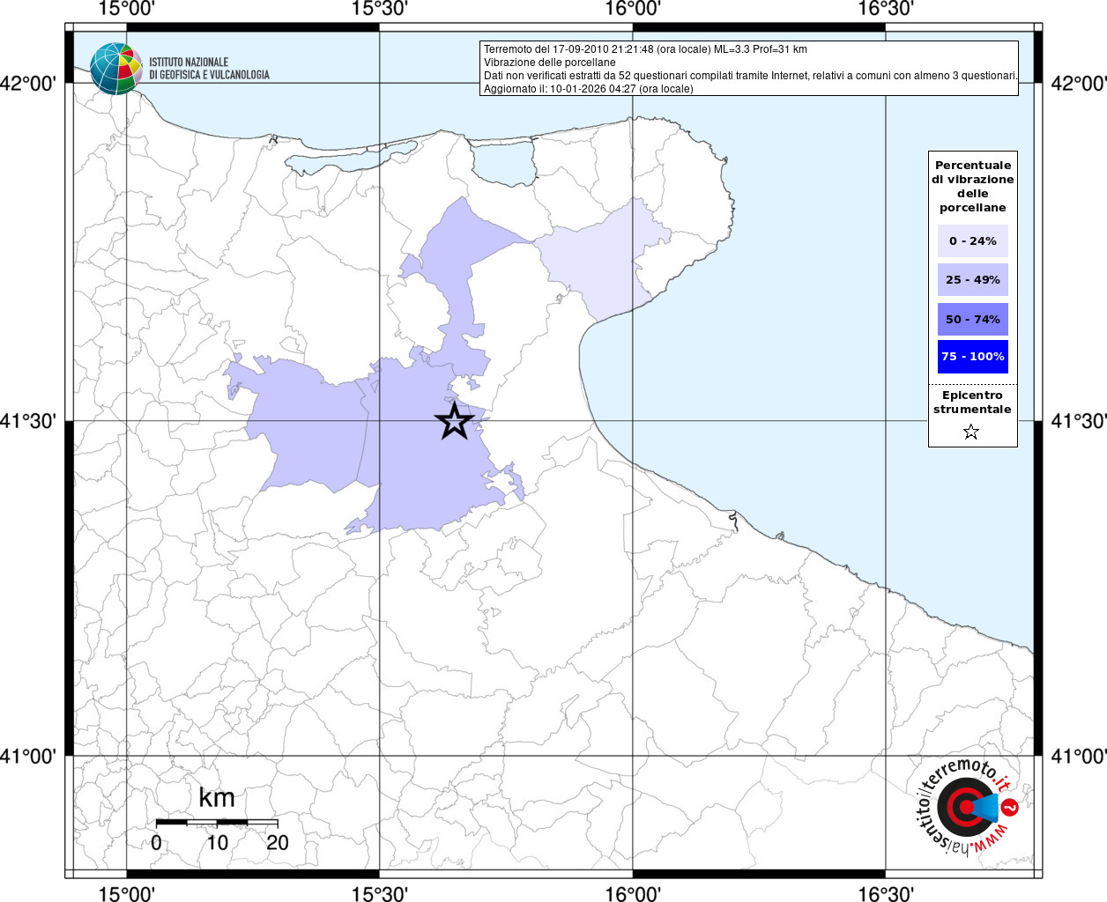Click the 'Vibrazione delle porcellane' subtitle line
1107x902 pixels.
pyautogui.click(x=549, y=63)
